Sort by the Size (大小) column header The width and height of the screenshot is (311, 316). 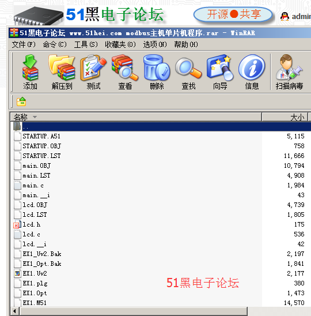(285, 117)
